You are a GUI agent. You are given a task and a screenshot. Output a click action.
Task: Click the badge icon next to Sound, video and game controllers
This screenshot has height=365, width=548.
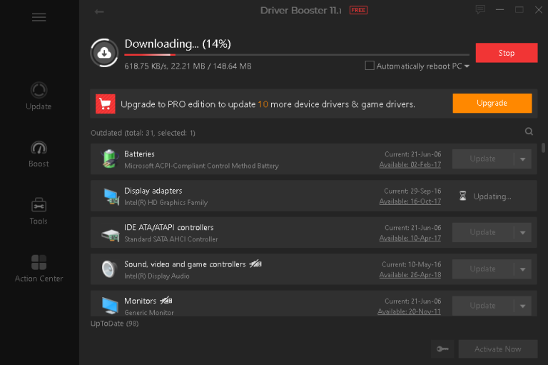pos(255,264)
